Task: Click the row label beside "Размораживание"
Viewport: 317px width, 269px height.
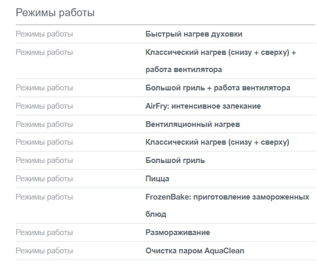Action: pyautogui.click(x=44, y=232)
